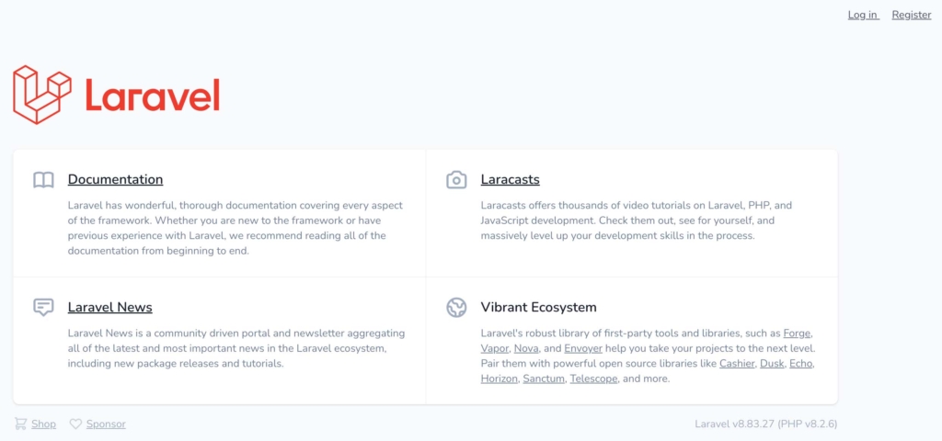This screenshot has height=441, width=942.
Task: Click the camera icon beside Laracasts
Action: (456, 179)
